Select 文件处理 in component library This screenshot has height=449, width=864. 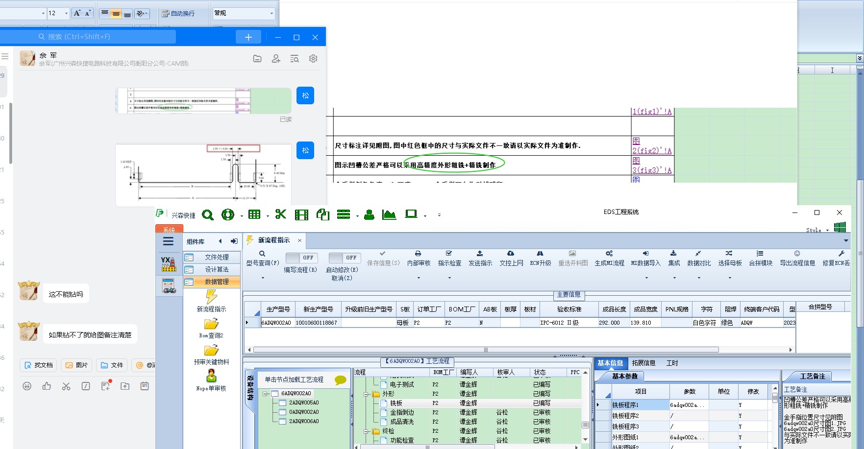tap(212, 257)
